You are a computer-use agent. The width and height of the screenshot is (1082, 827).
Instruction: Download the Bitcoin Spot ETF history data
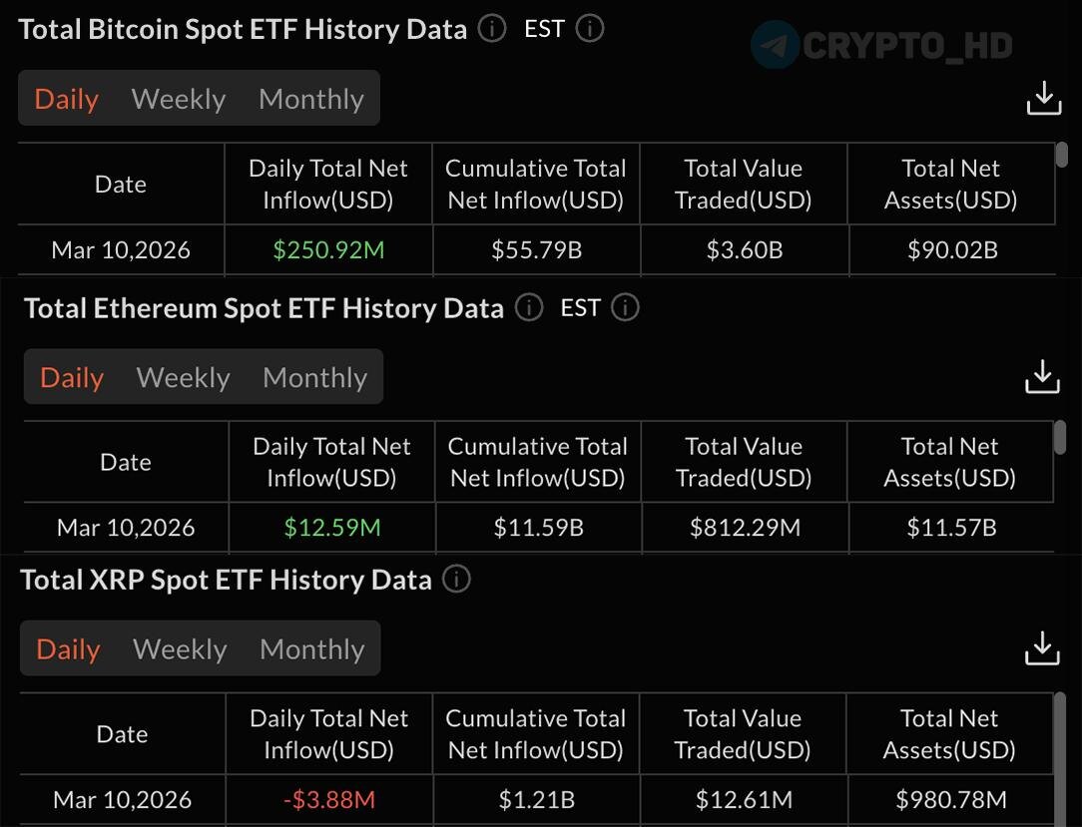coord(1044,99)
